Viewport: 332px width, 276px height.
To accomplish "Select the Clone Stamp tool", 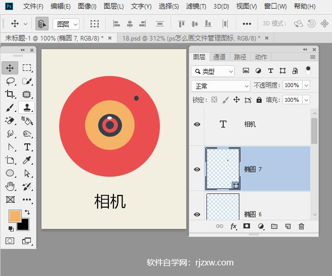I will pyautogui.click(x=27, y=107).
